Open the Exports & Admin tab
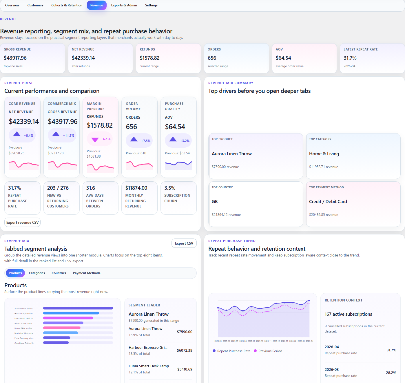405x383 pixels. (124, 5)
